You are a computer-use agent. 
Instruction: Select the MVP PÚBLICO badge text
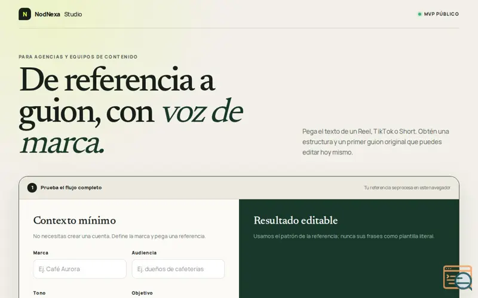(441, 14)
